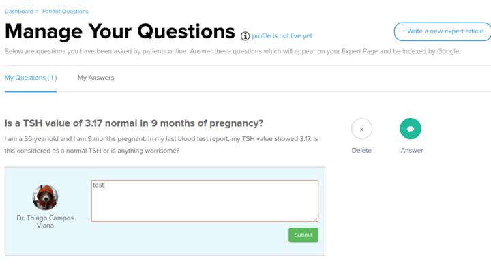Submit the answer with green Submit button
Viewport: 491px width, 268px height.
[x=303, y=235]
